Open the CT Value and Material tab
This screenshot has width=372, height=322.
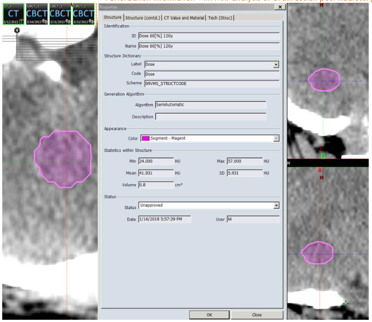click(x=184, y=18)
